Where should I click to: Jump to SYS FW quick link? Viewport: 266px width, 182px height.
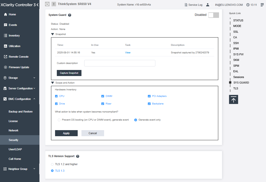point(238,54)
